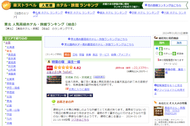Switch to the 国内 tab

[x=162, y=43]
